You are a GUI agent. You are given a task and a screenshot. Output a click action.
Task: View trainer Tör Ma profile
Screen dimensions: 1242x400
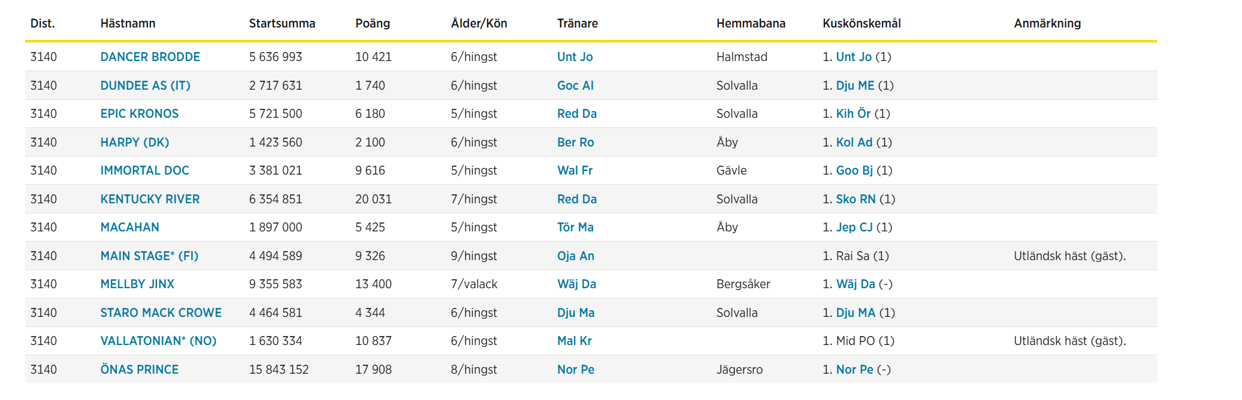(x=575, y=227)
